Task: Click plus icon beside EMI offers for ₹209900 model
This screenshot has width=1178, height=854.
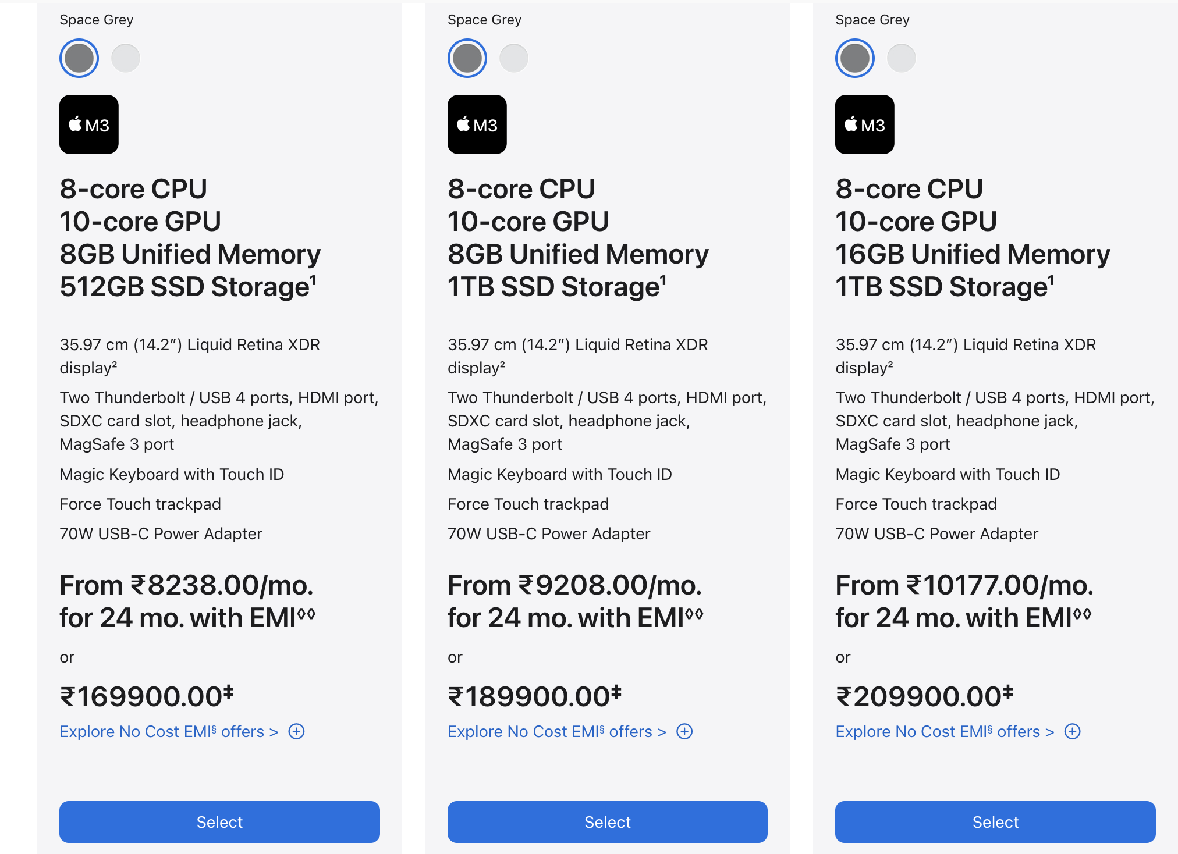Action: [1072, 731]
